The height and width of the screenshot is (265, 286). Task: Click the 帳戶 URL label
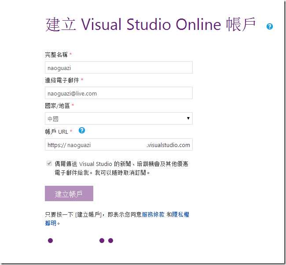(57, 132)
